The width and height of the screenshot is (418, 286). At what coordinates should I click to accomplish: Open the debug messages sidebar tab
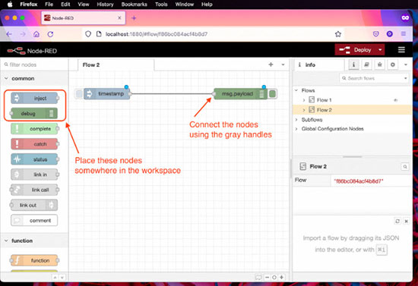(379, 64)
